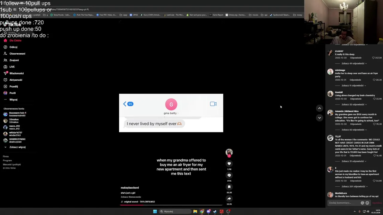Open the LIVE section in sidebar
This screenshot has height=215, width=383.
tap(9, 67)
